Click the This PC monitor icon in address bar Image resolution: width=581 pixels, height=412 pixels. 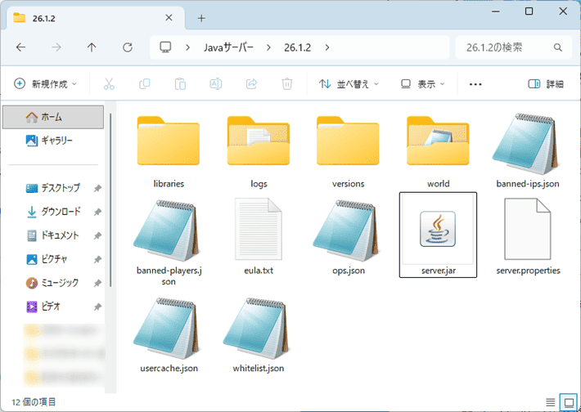point(165,47)
